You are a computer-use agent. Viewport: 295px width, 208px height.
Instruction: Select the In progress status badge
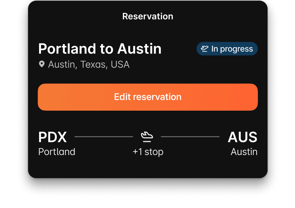point(227,49)
